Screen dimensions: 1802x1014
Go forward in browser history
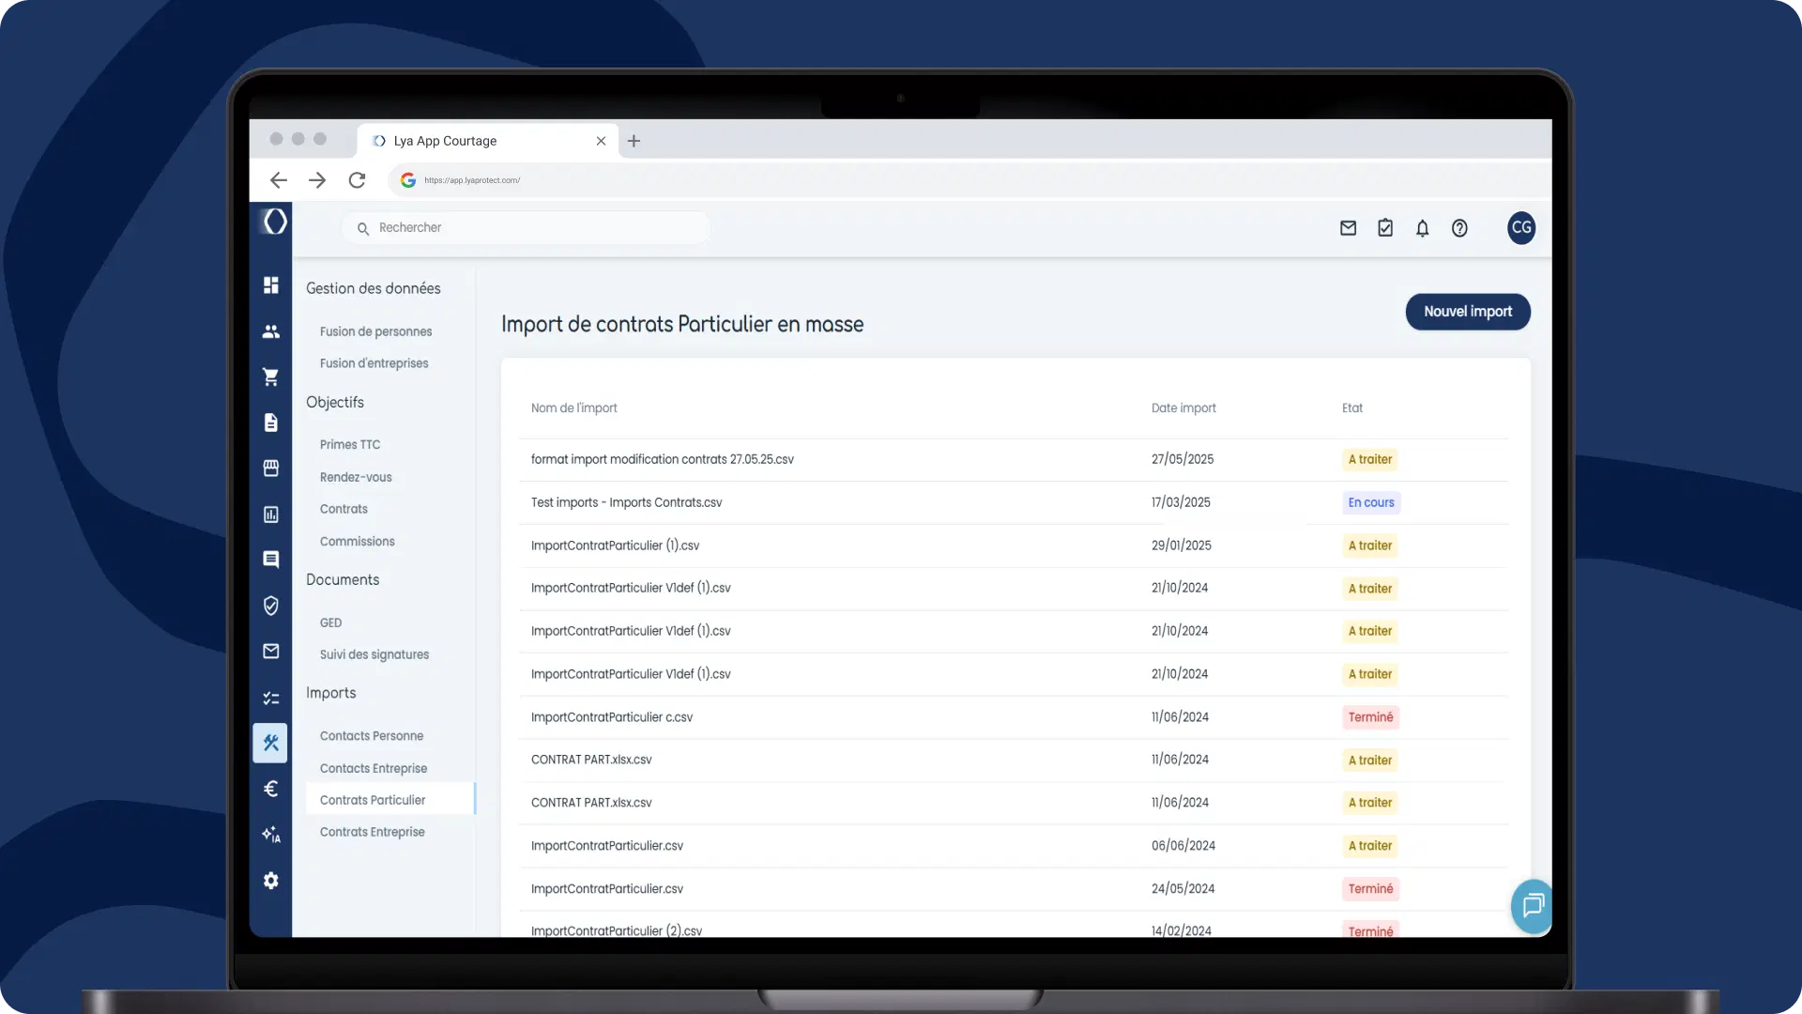pos(317,180)
